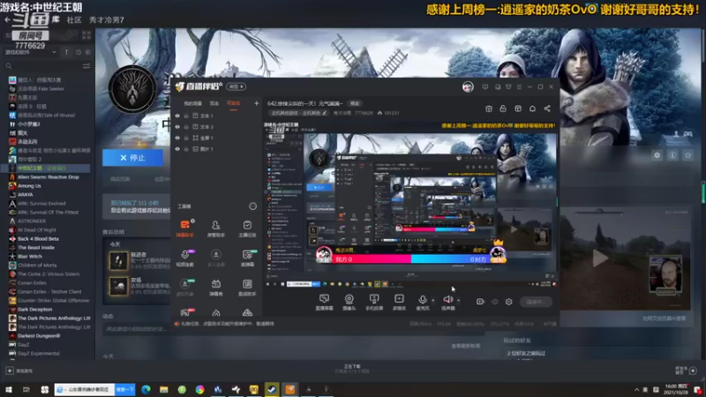Select the active orange scene tab
The height and width of the screenshot is (397, 706).
pyautogui.click(x=233, y=103)
